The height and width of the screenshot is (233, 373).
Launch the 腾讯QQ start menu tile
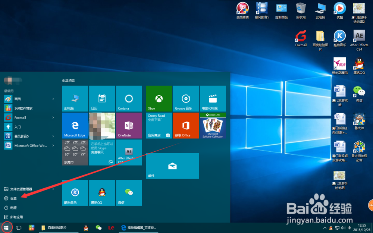point(102,193)
